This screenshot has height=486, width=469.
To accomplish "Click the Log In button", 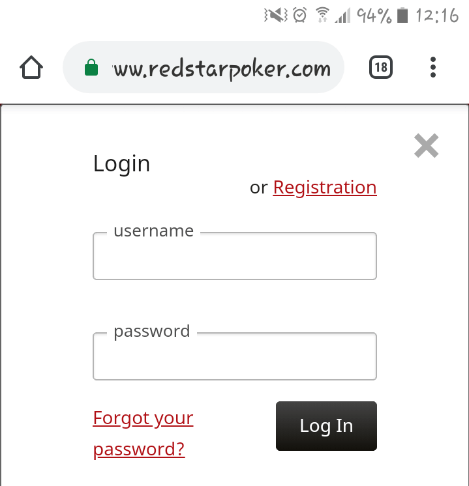I will (x=326, y=426).
